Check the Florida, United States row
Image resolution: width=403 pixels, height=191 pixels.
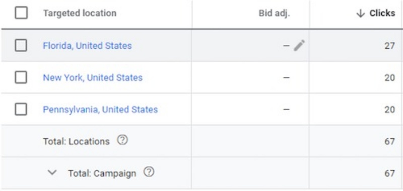click(21, 46)
